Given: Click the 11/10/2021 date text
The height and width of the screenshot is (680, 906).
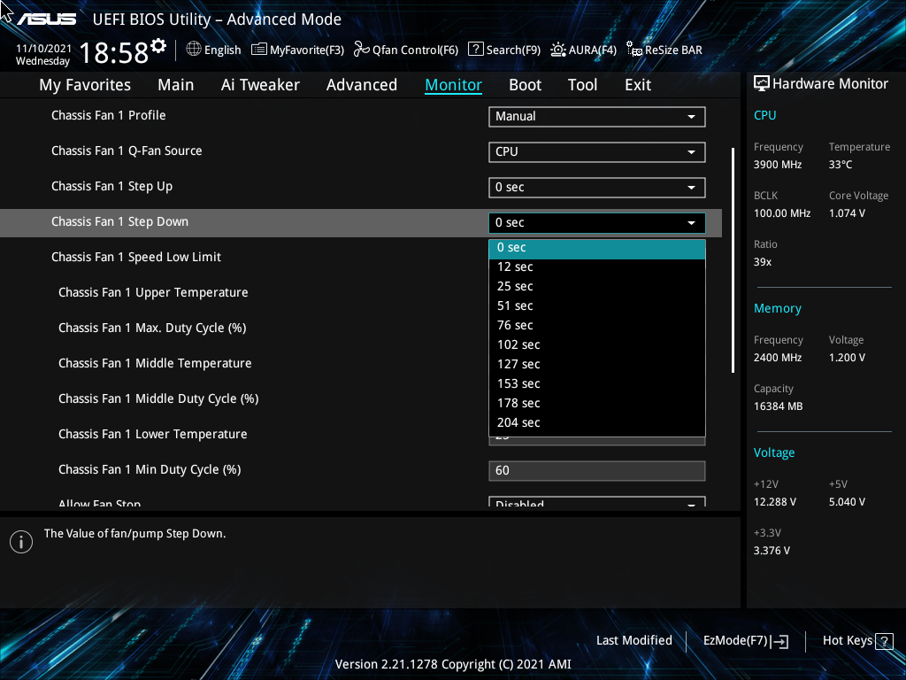Looking at the screenshot, I should pos(44,49).
